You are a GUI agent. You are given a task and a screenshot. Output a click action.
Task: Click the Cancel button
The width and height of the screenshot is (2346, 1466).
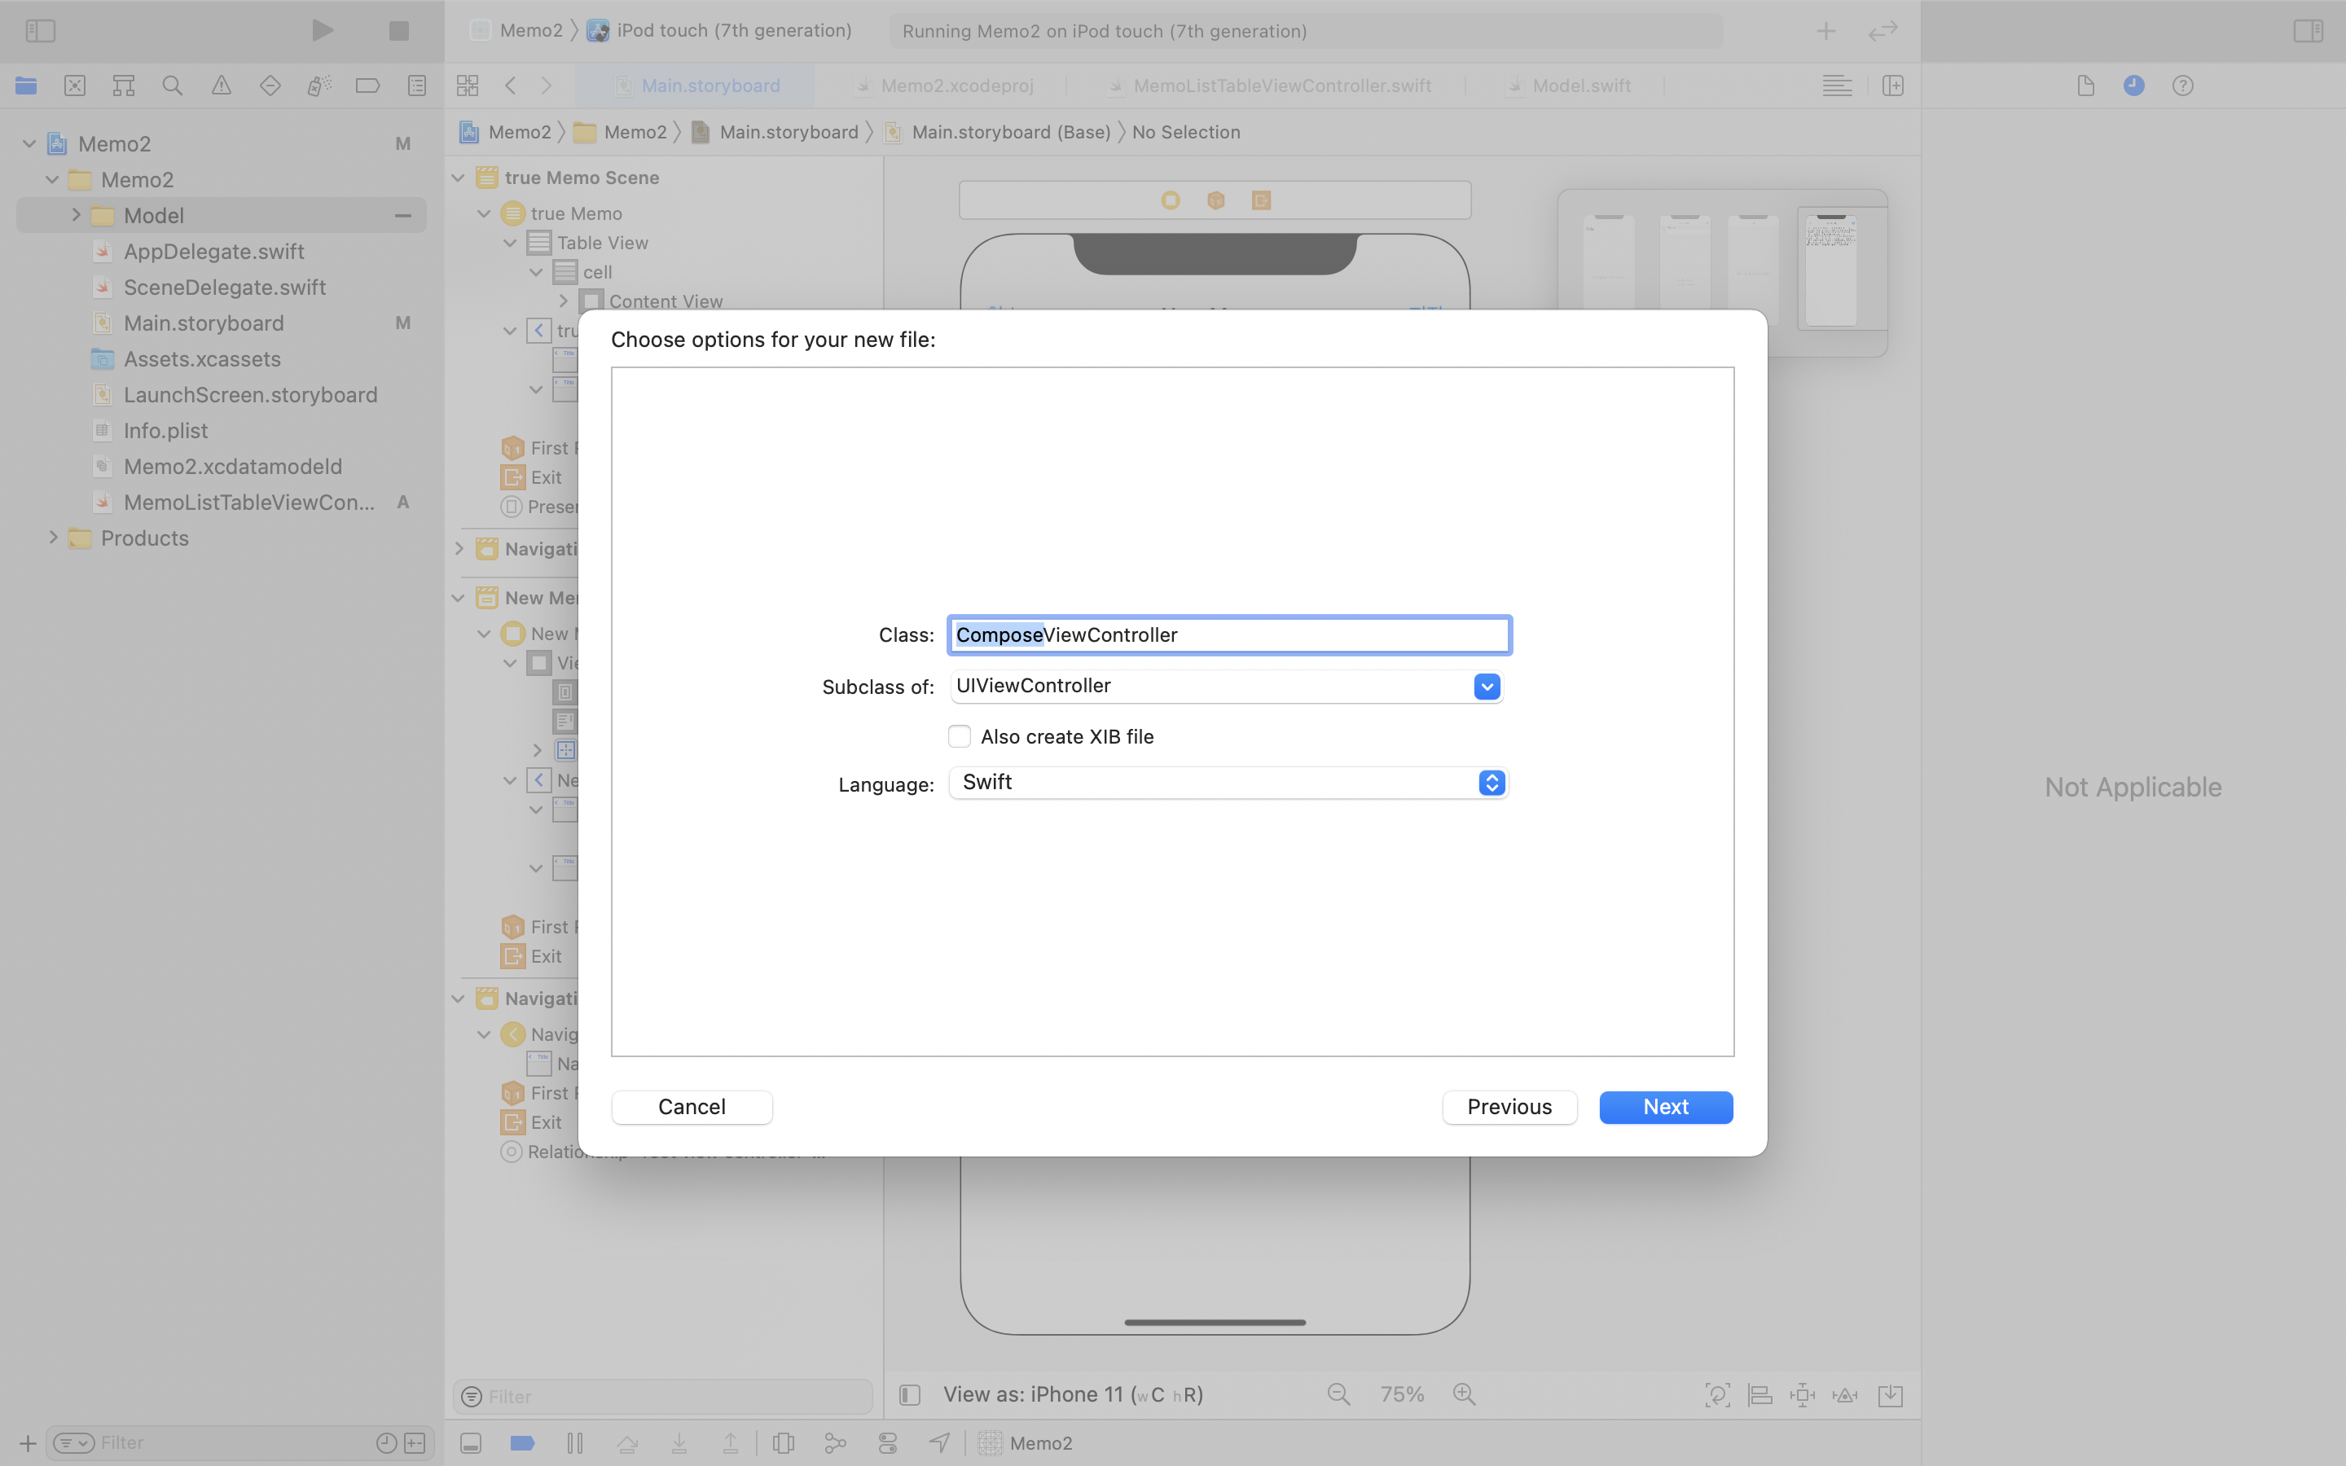[692, 1108]
